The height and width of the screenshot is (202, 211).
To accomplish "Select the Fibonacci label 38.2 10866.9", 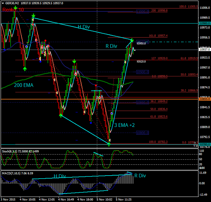I will click(x=189, y=90).
